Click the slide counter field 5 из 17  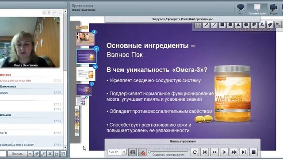[x=115, y=152]
